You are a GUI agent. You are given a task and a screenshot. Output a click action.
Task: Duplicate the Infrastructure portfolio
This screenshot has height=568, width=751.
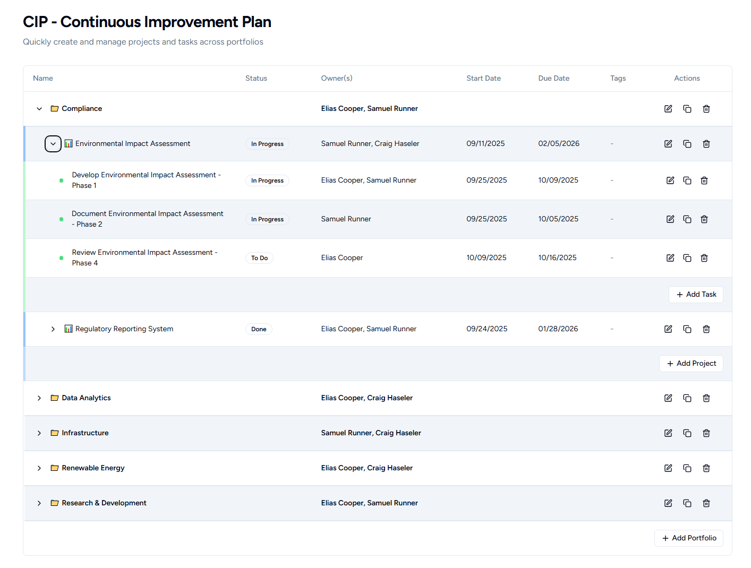tap(687, 433)
